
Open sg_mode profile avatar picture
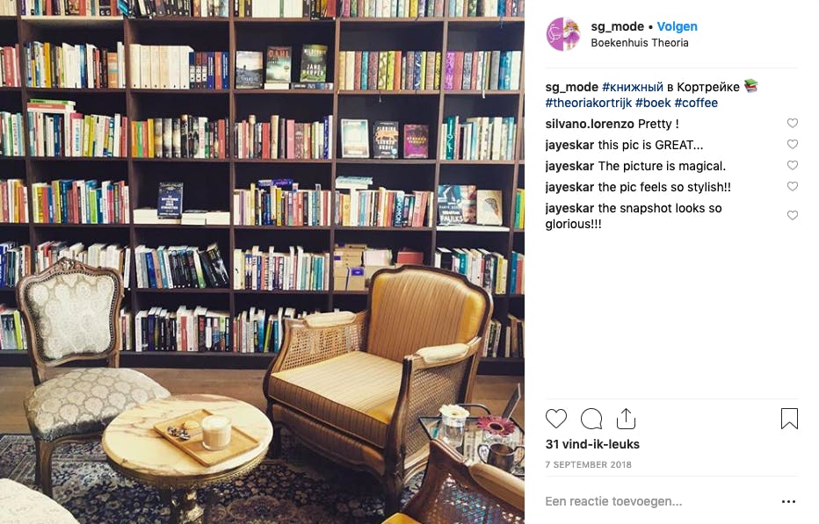(x=563, y=34)
